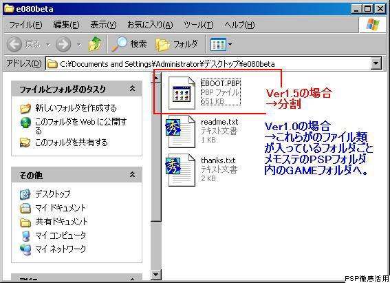The height and width of the screenshot is (283, 390).
Task: Click the address path input field
Action: coord(208,64)
